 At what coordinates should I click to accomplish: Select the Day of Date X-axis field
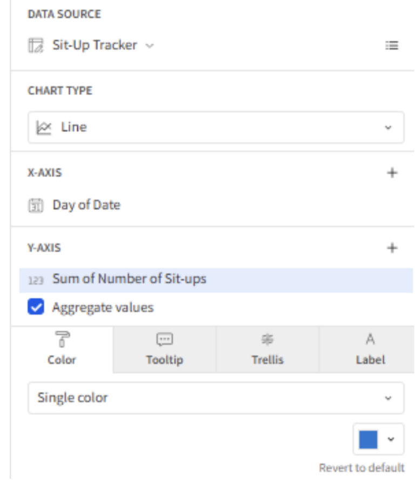coord(86,205)
